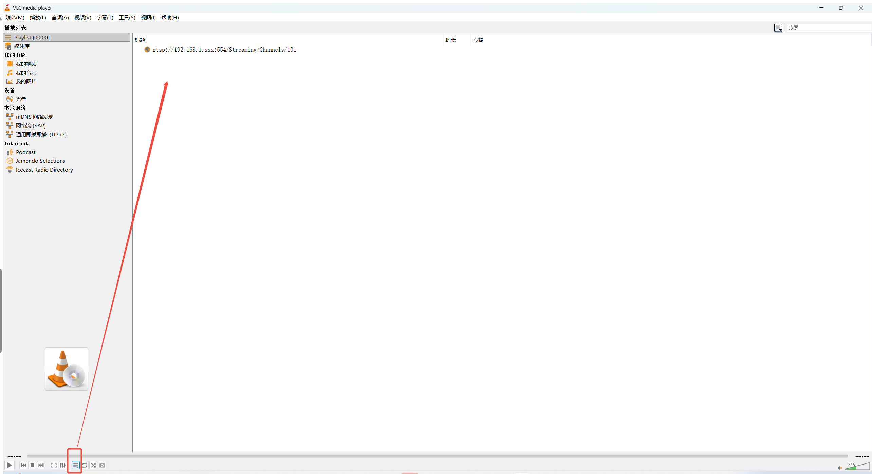Open the 媒体(M) menu
The image size is (872, 474).
(x=15, y=18)
